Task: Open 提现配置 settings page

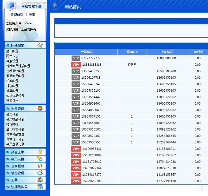Action: 12,86
